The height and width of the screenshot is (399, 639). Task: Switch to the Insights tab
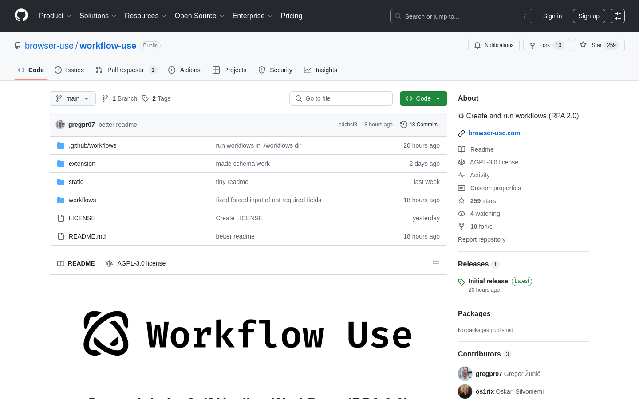[320, 70]
